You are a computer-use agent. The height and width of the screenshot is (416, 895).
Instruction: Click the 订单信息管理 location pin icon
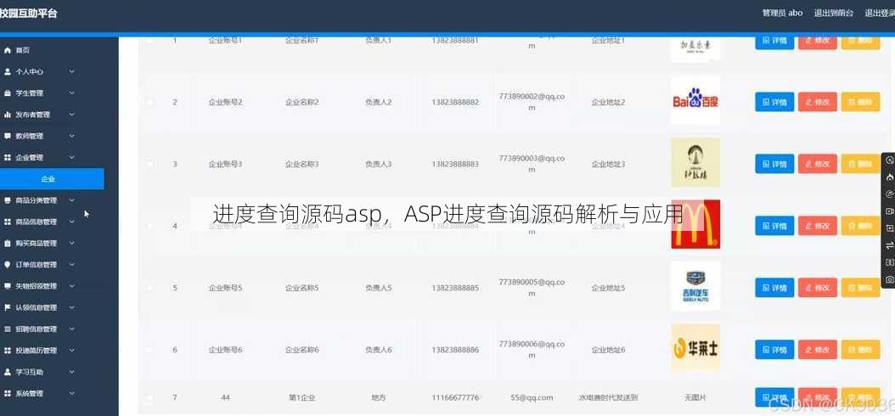[x=8, y=264]
